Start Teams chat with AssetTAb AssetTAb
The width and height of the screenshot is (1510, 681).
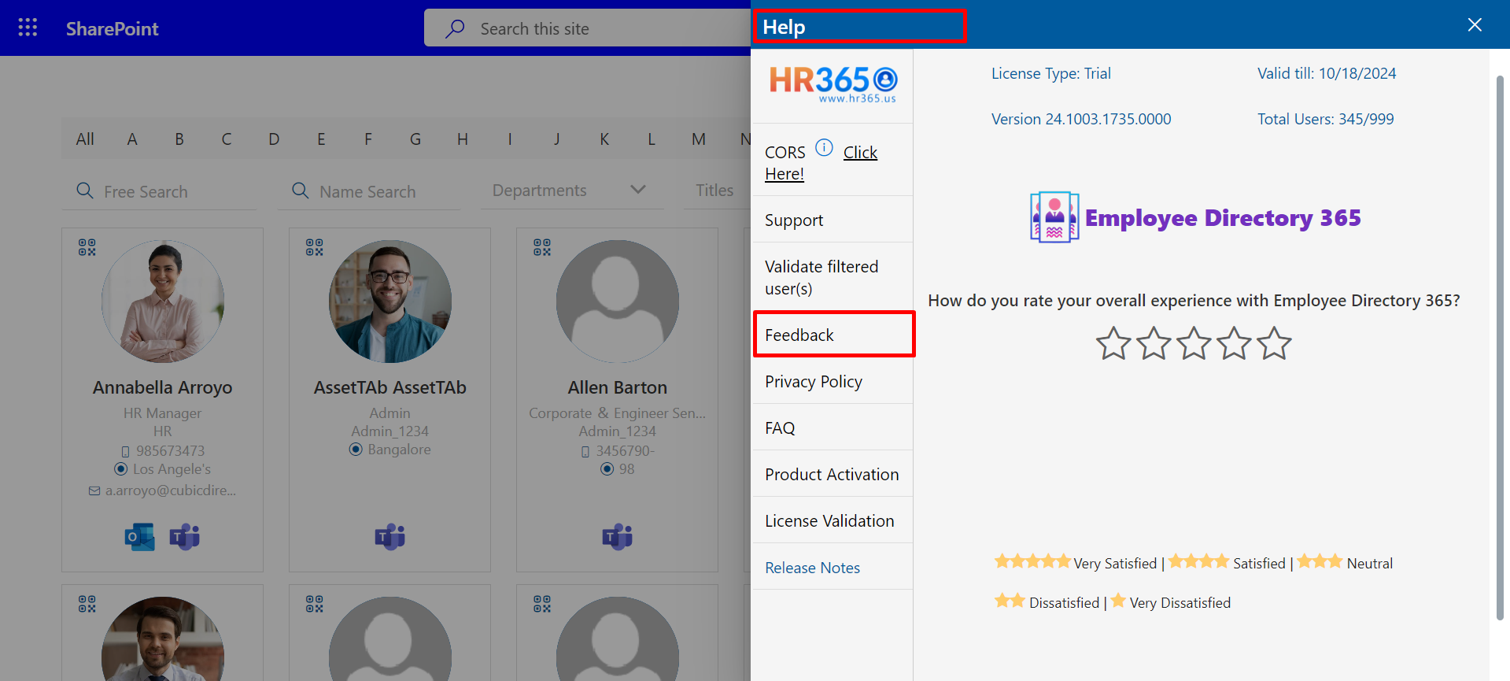pos(390,537)
